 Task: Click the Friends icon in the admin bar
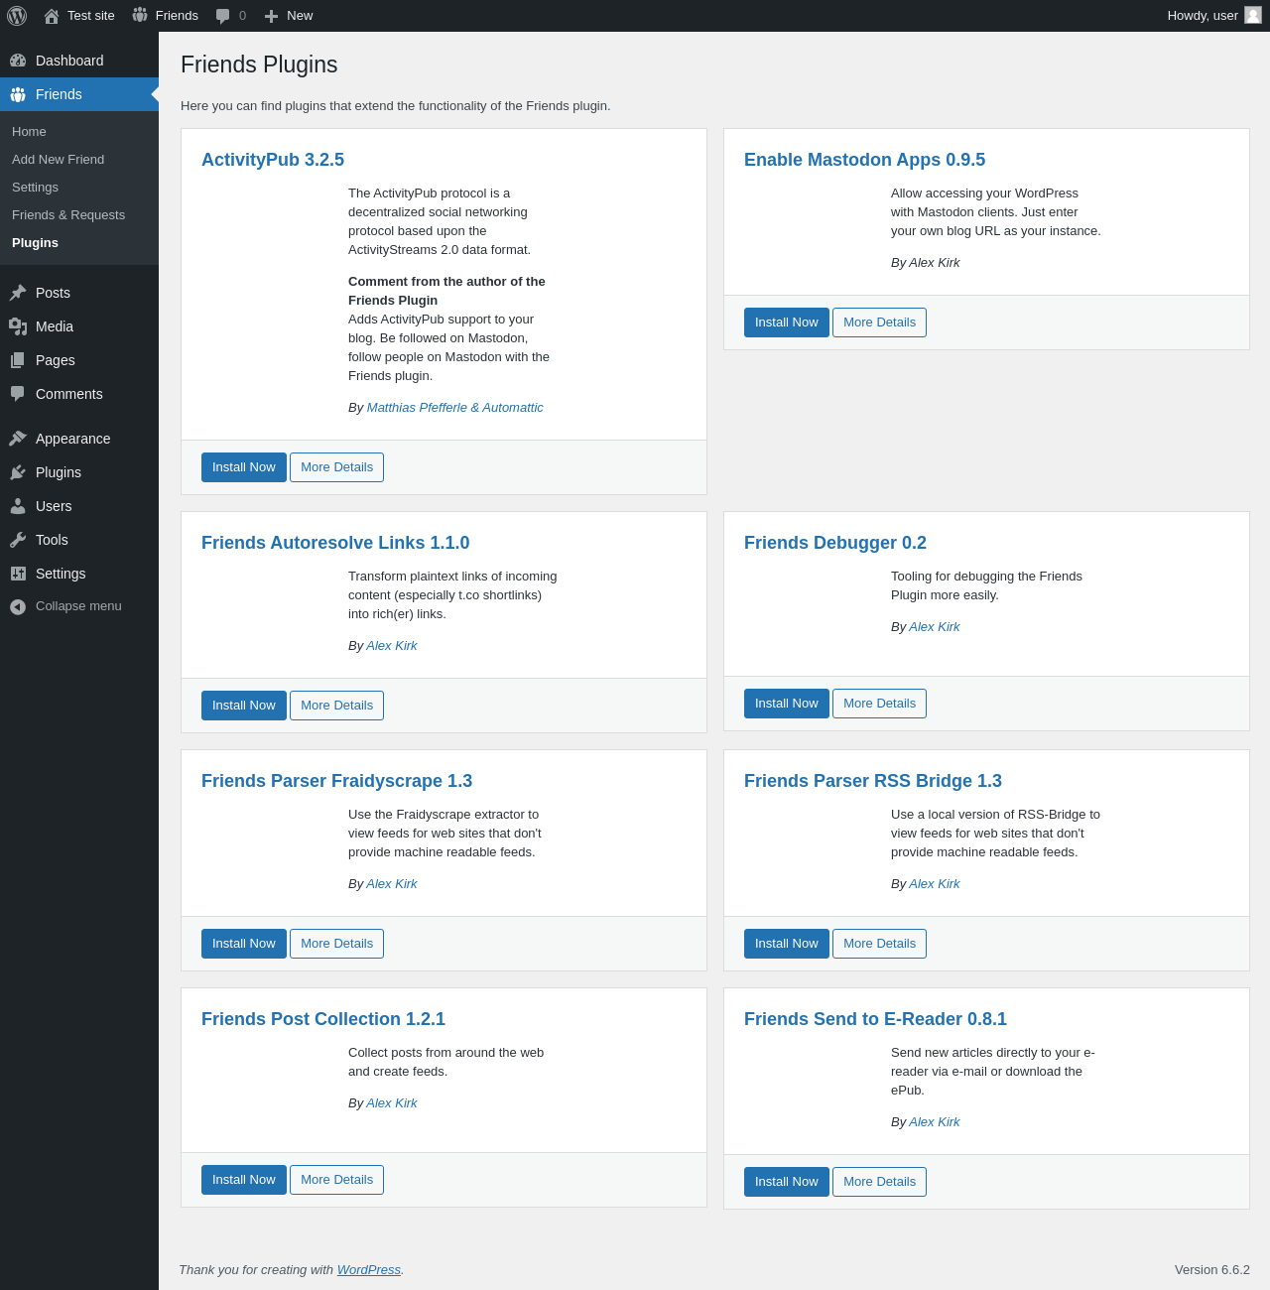pyautogui.click(x=140, y=15)
